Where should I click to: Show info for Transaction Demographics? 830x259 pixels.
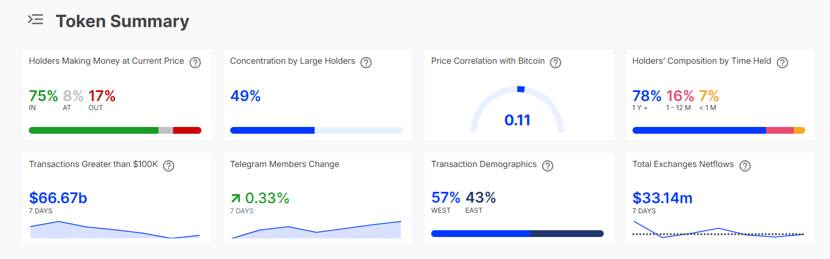pos(548,166)
